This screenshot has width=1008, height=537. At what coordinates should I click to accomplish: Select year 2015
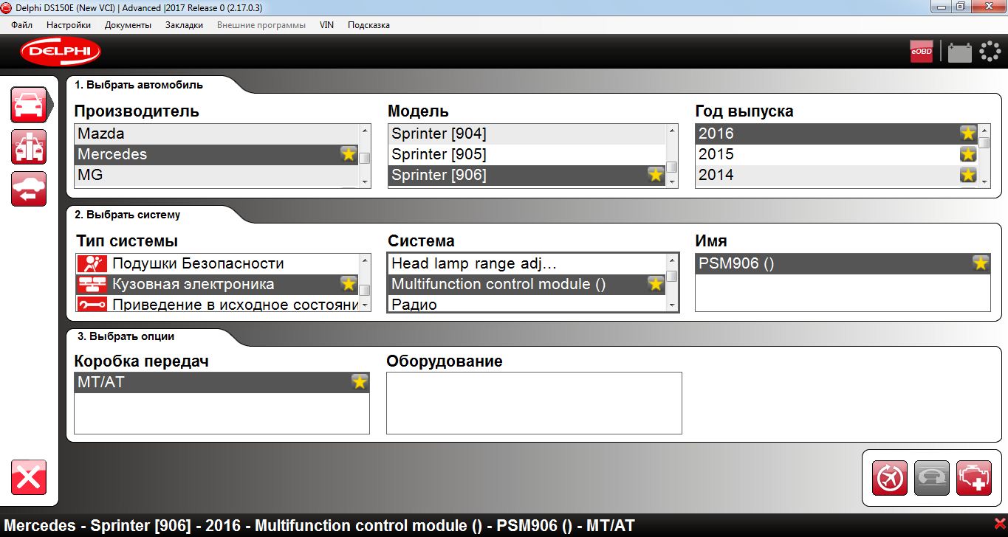tap(837, 154)
